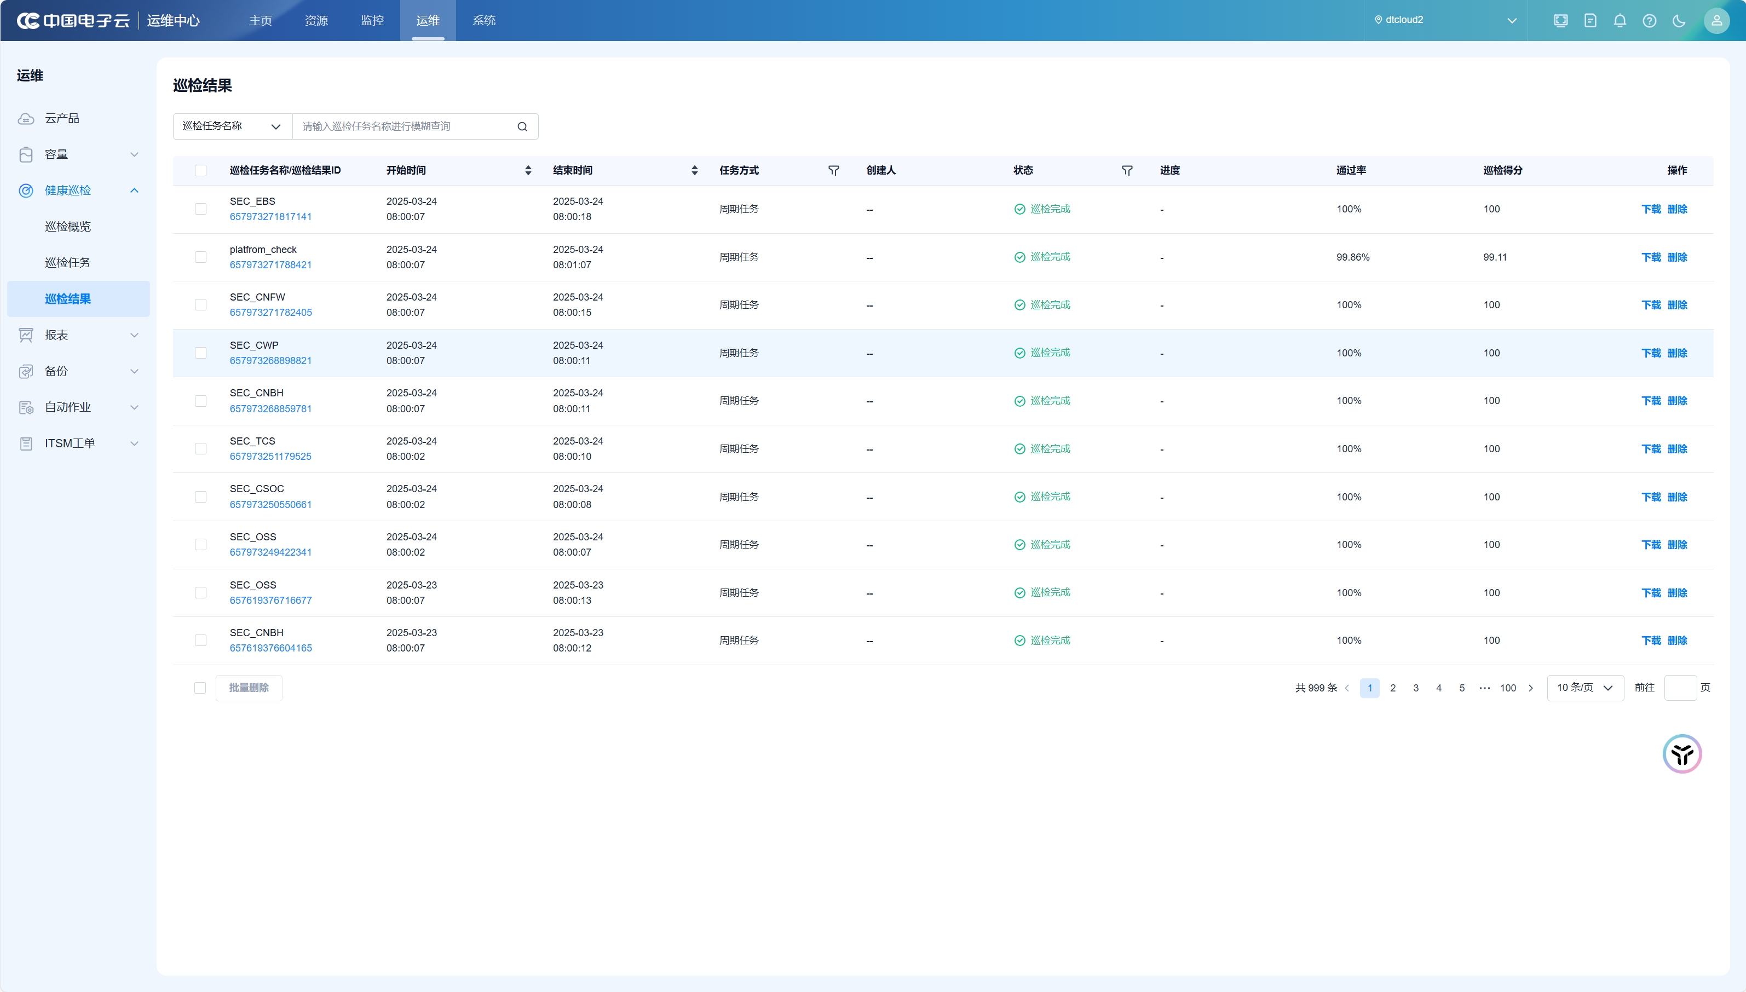
Task: Click the China Electronics Cloud logo
Action: pyautogui.click(x=73, y=20)
